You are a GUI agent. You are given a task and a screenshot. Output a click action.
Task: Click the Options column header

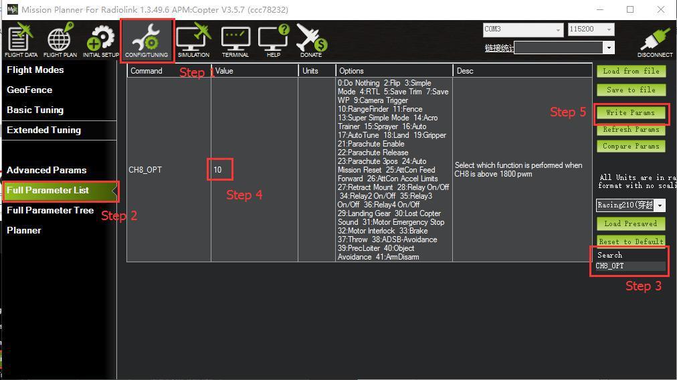coord(394,71)
